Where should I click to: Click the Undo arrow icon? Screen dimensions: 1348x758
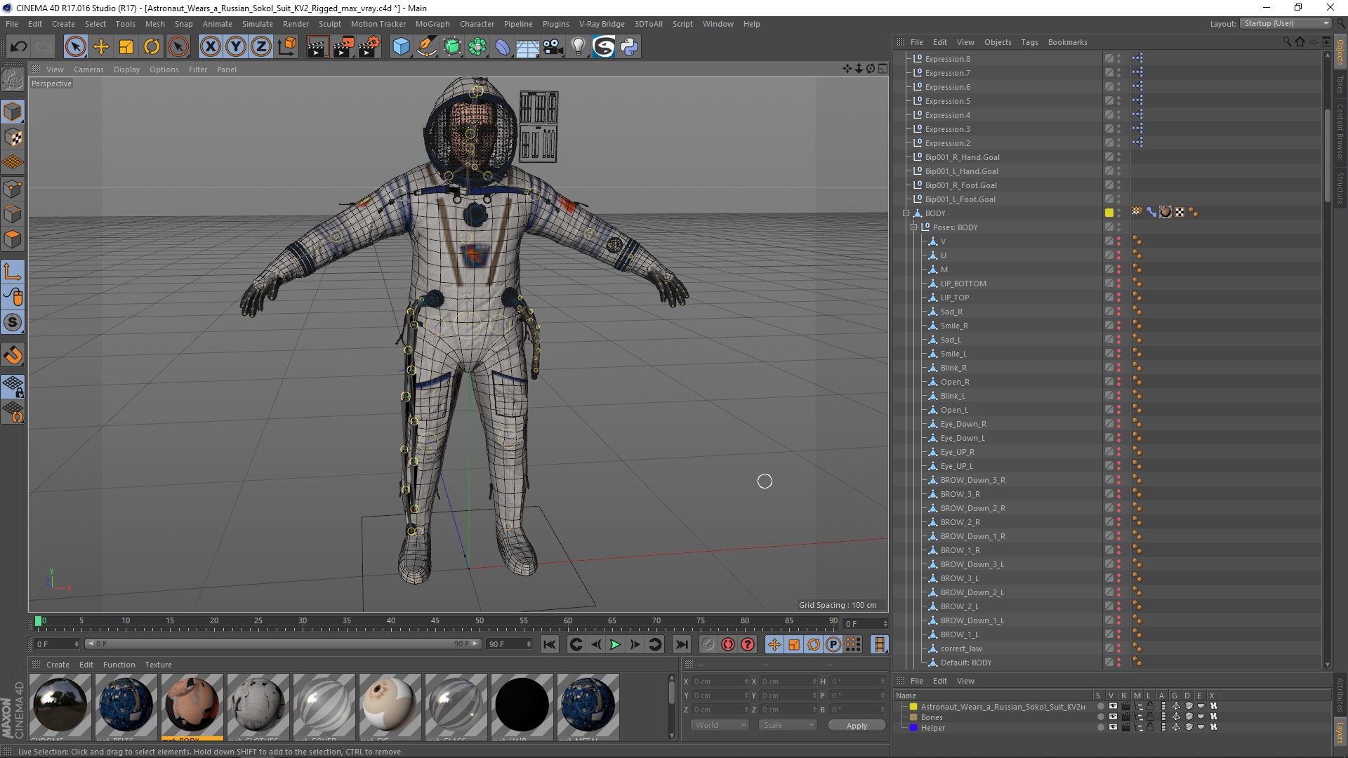point(19,47)
